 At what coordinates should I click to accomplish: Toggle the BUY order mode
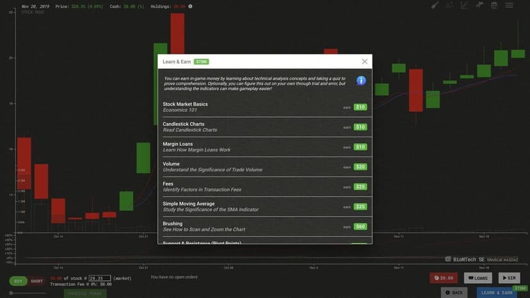click(x=18, y=281)
